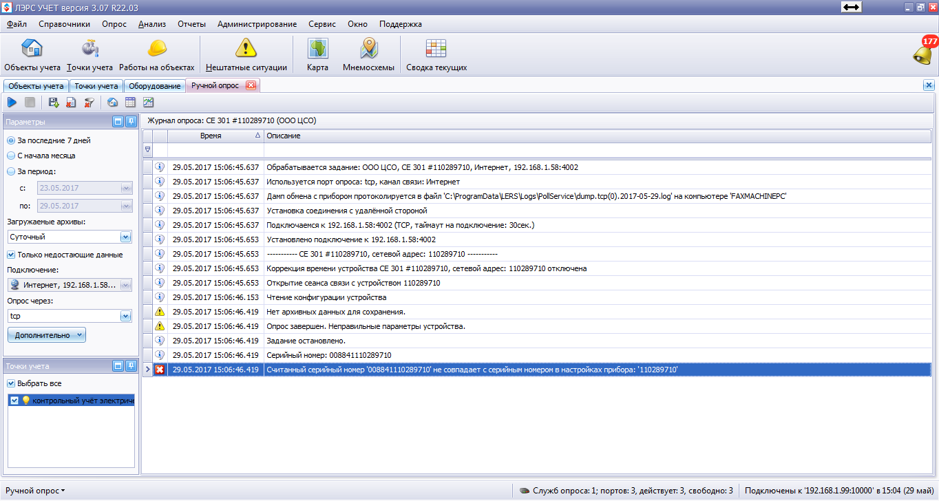
Task: Click the Описание column header
Action: (x=598, y=136)
